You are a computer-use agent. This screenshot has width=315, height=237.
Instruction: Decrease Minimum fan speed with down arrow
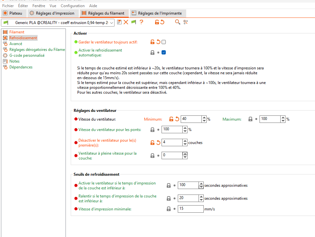204,121
